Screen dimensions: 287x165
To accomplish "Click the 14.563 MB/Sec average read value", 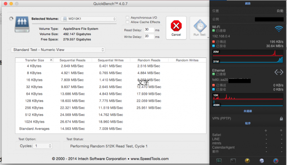I will tap(72, 129).
